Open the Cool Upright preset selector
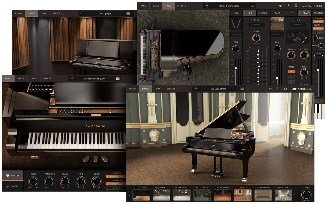 105,13
